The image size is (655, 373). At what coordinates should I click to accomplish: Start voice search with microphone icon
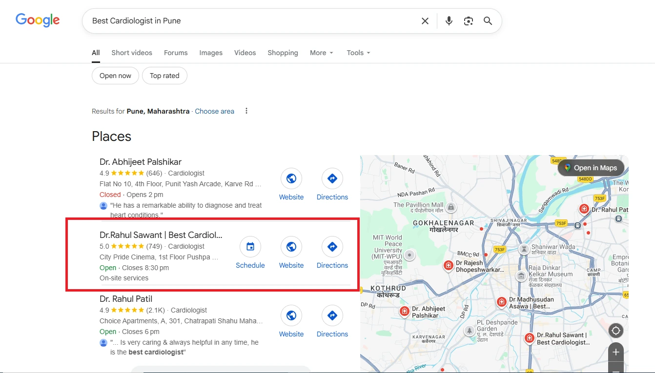point(449,21)
